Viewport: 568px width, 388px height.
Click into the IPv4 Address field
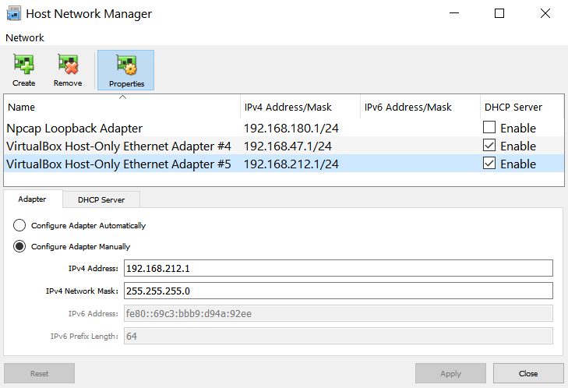338,268
